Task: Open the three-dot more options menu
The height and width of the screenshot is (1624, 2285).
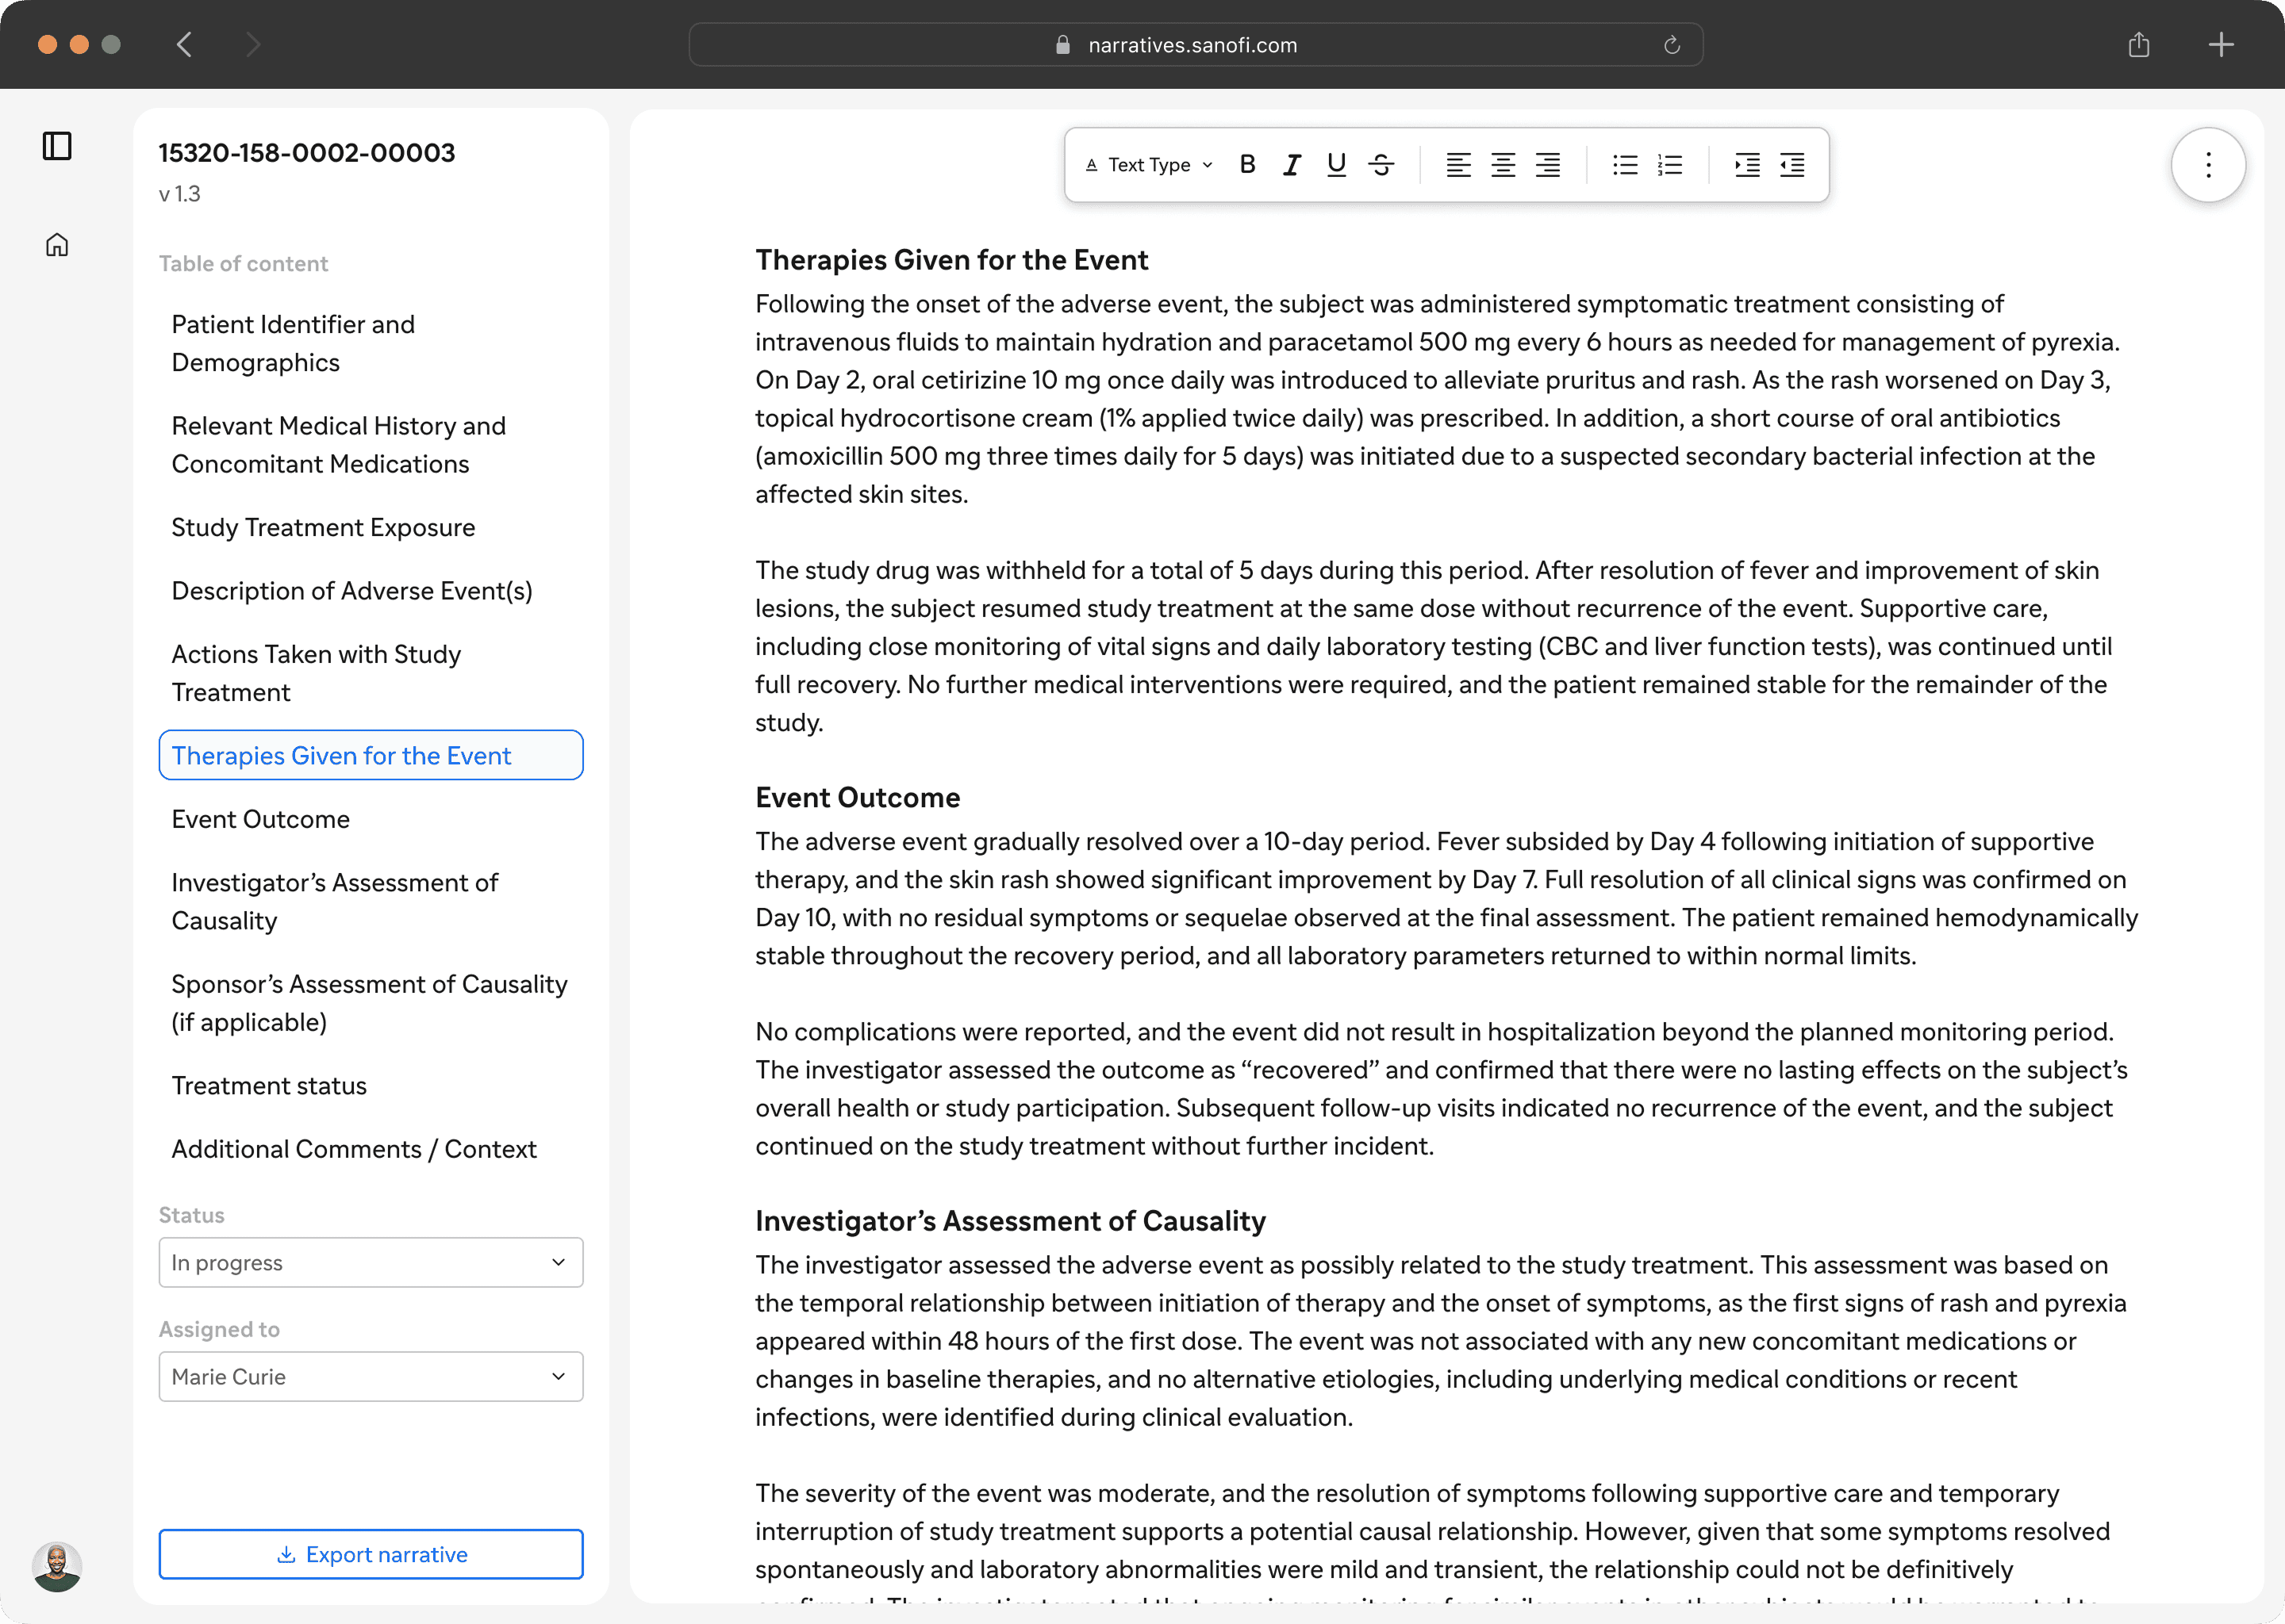Action: 2208,165
